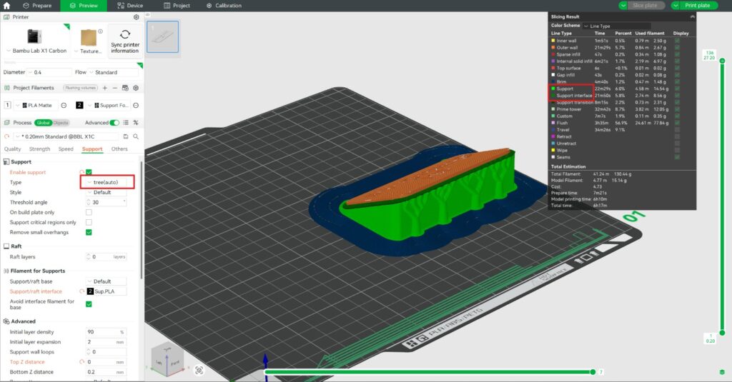Click the search icon beside process preset
732x382 pixels.
[136, 136]
